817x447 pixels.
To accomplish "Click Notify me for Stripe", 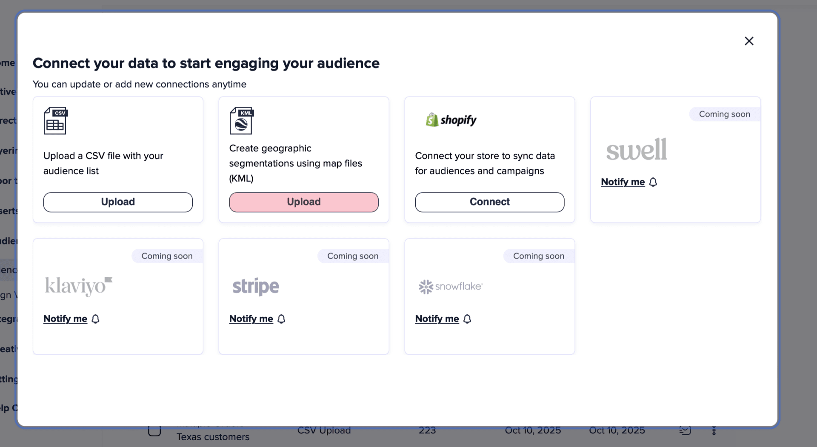I will click(251, 319).
